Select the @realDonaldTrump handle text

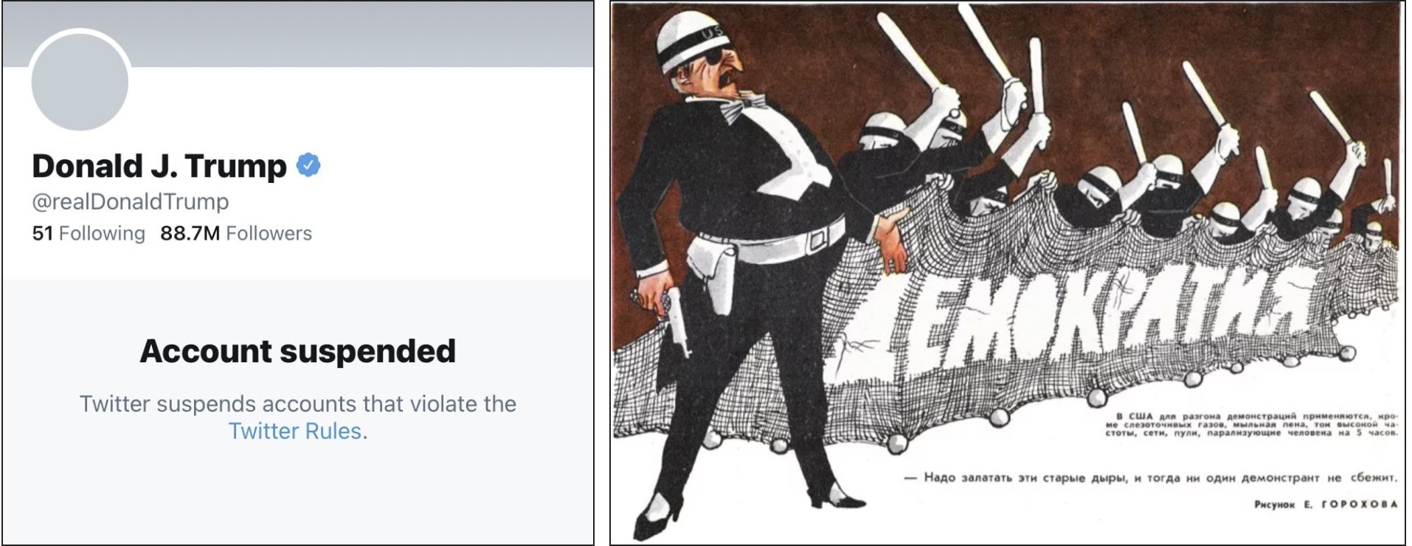(131, 201)
